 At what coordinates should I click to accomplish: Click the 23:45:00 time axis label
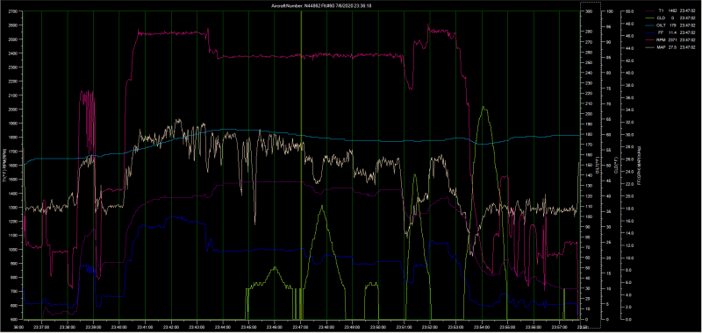pos(249,327)
